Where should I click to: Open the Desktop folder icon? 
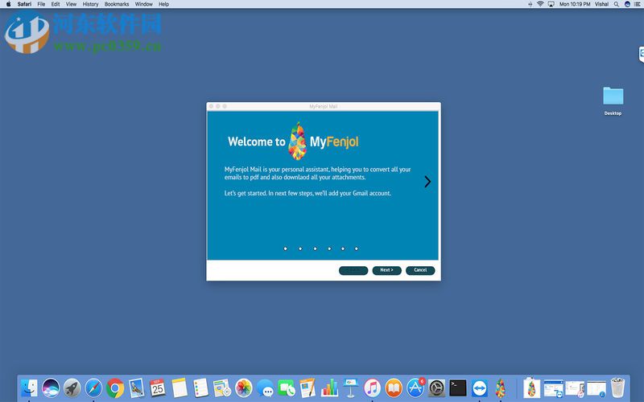613,96
